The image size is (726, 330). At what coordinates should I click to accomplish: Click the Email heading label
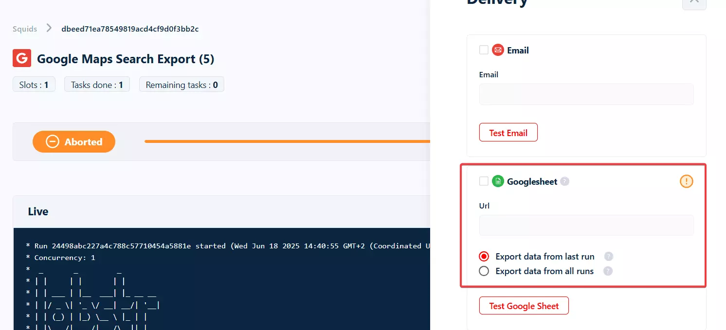click(518, 50)
